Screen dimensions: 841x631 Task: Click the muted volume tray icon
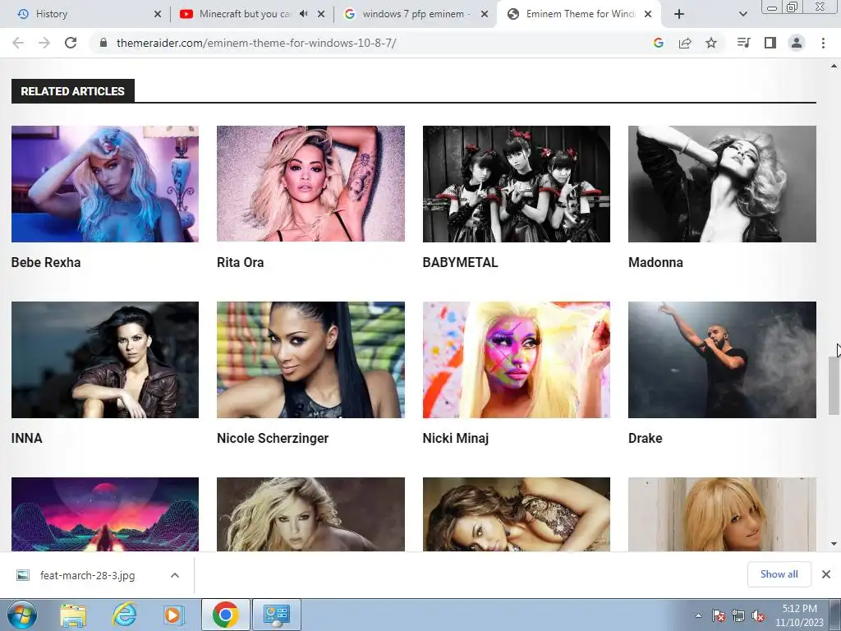pyautogui.click(x=758, y=615)
